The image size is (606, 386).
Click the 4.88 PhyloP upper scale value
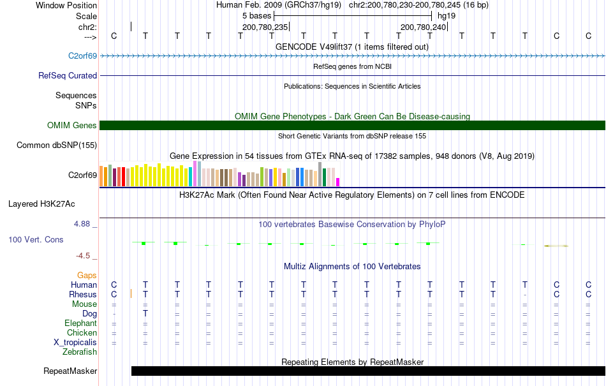click(82, 224)
